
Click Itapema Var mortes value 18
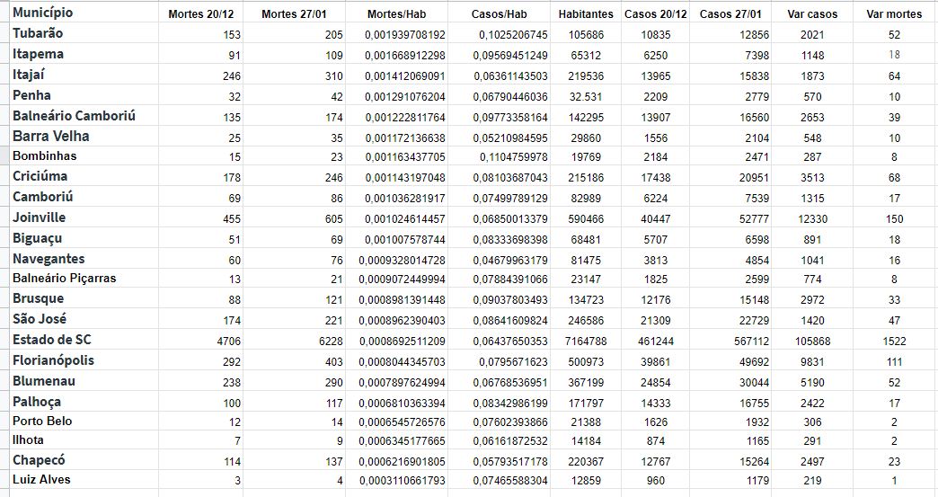894,55
